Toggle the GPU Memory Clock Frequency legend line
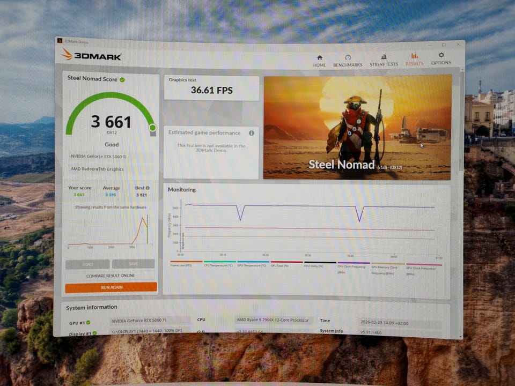This screenshot has height=386, width=515. (x=388, y=269)
